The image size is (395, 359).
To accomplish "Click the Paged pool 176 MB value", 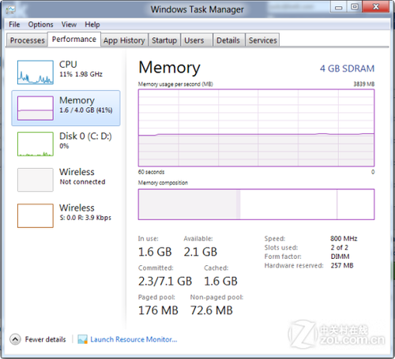I will [158, 310].
